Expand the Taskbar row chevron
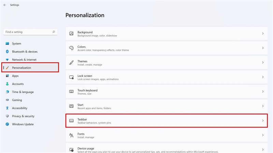 [263, 121]
